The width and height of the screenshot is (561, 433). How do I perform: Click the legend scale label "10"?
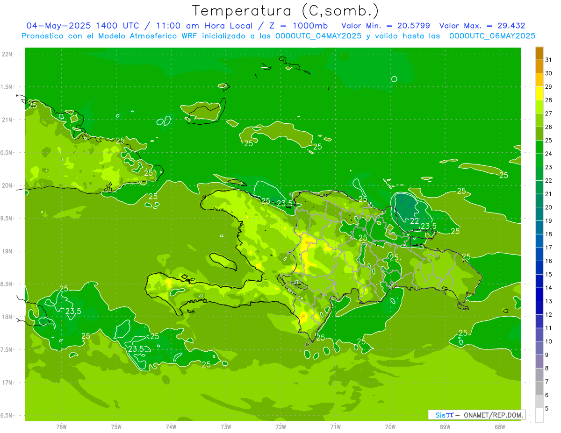(549, 341)
